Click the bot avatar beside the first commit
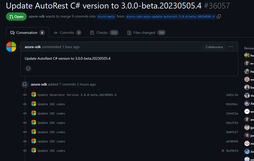The height and width of the screenshot is (161, 254). (x=34, y=95)
